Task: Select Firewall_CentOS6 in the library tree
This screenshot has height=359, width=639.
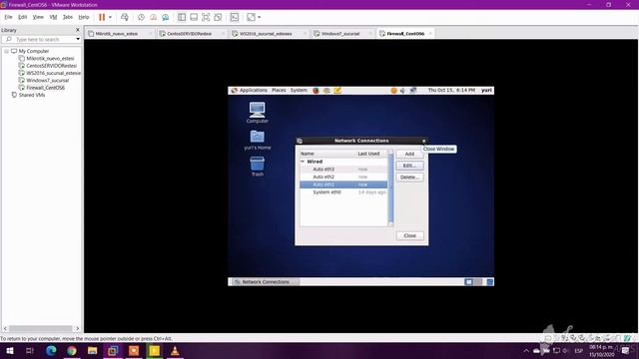Action: [45, 88]
